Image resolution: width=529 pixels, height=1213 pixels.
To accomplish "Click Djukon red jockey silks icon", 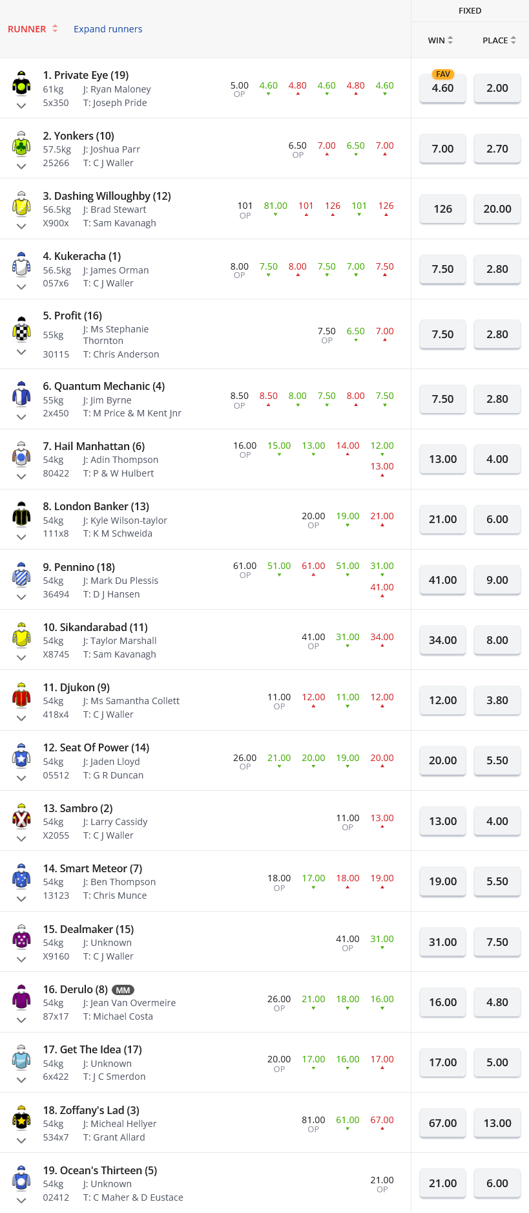I will [21, 695].
